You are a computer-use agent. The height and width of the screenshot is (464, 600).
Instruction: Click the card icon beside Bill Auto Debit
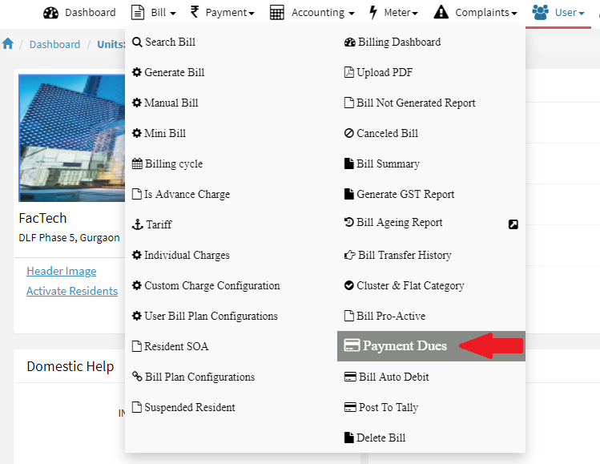[350, 377]
